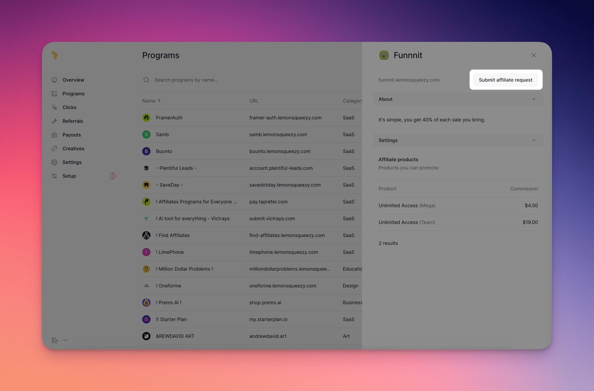
Task: Select the '- Plentiful Leads -' program name
Action: point(176,168)
